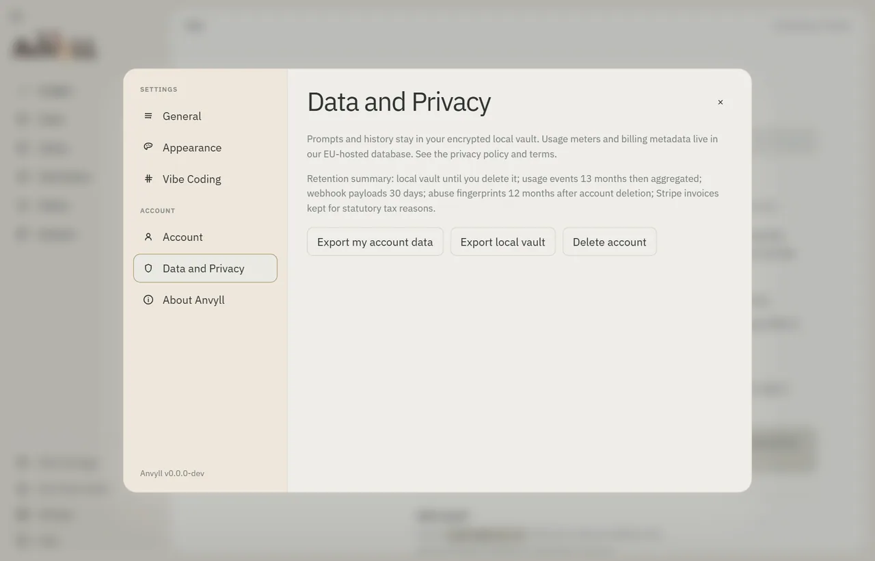Click the Retention summary paragraph
875x561 pixels.
(513, 193)
